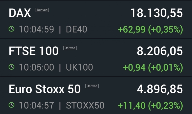Click the Derived badge beside Euro Stoxx 50

[x=92, y=86]
